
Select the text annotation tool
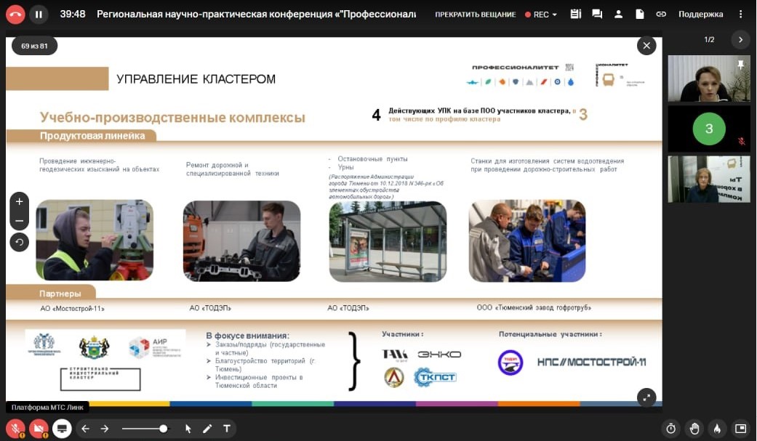(227, 429)
